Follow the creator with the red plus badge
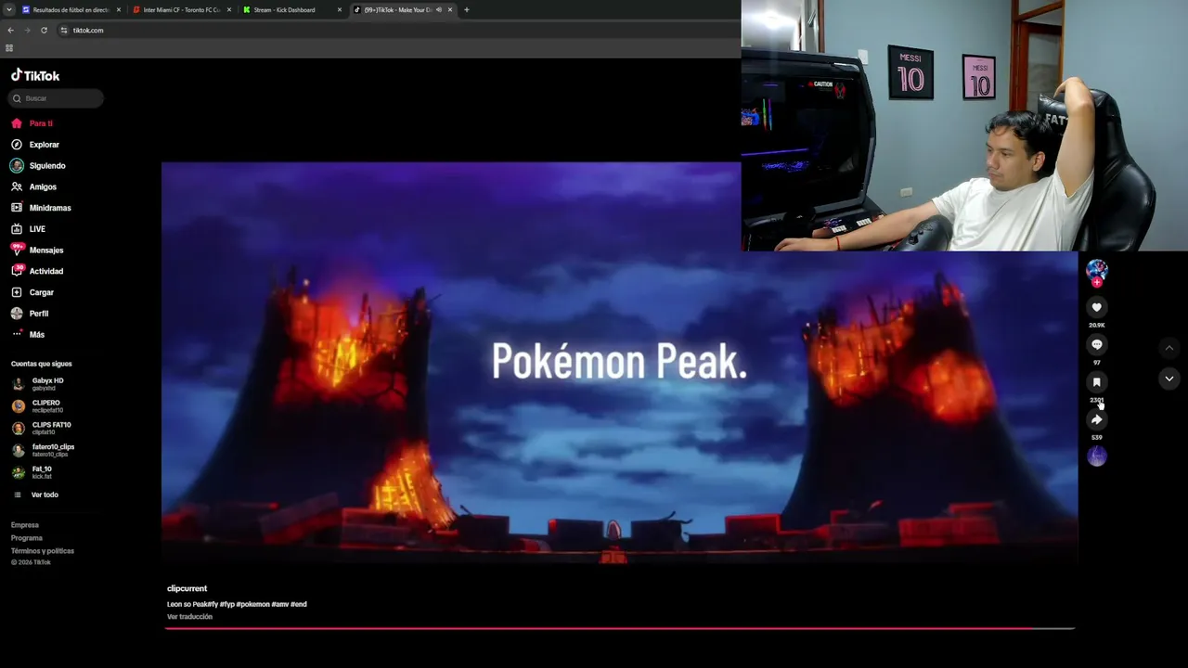Image resolution: width=1188 pixels, height=668 pixels. [x=1097, y=282]
